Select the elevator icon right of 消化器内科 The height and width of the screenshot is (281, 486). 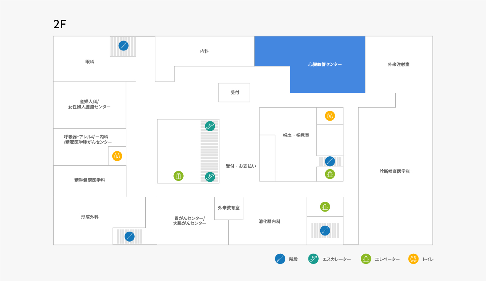point(325,207)
